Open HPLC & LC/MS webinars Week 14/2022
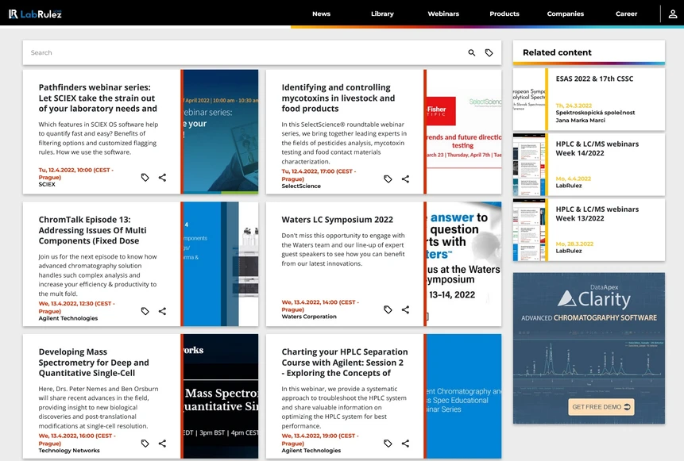684x461 pixels. 597,148
